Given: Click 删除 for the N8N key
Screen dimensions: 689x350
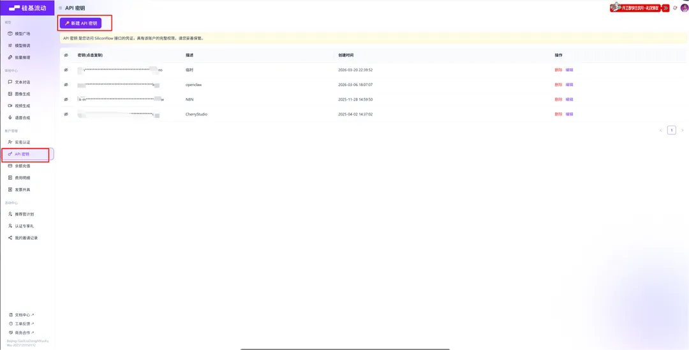Looking at the screenshot, I should (x=558, y=99).
